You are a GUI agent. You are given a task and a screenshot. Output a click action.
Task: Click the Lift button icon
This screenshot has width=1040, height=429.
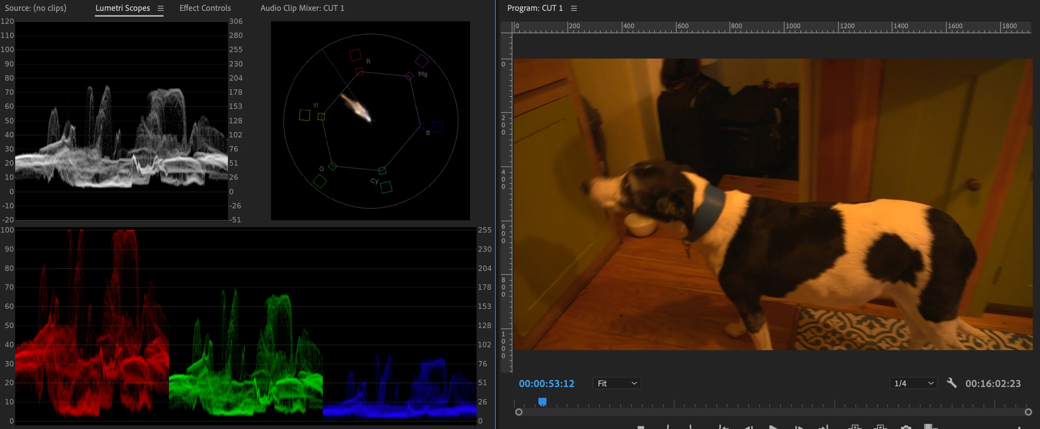point(855,427)
